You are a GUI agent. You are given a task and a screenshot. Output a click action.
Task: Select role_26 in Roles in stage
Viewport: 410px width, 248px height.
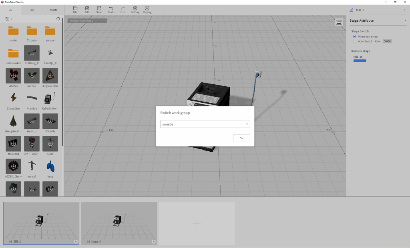tap(358, 57)
